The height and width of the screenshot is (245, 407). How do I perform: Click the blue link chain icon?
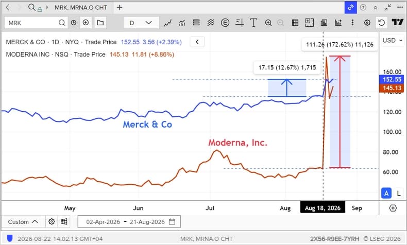coord(350,8)
